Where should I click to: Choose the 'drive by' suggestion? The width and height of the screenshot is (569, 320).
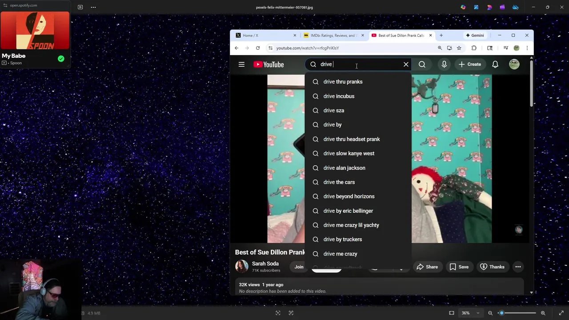pyautogui.click(x=358, y=125)
